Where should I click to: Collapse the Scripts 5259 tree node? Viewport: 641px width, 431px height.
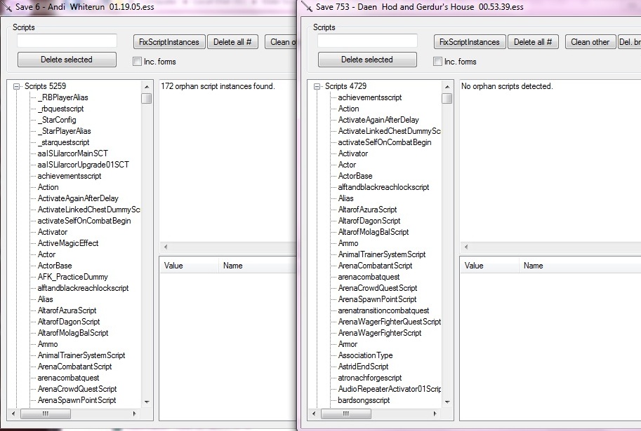[16, 86]
